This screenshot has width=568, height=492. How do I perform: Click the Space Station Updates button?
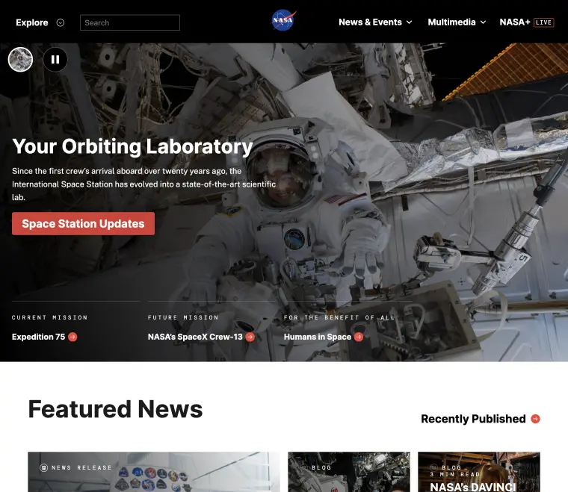pyautogui.click(x=83, y=223)
